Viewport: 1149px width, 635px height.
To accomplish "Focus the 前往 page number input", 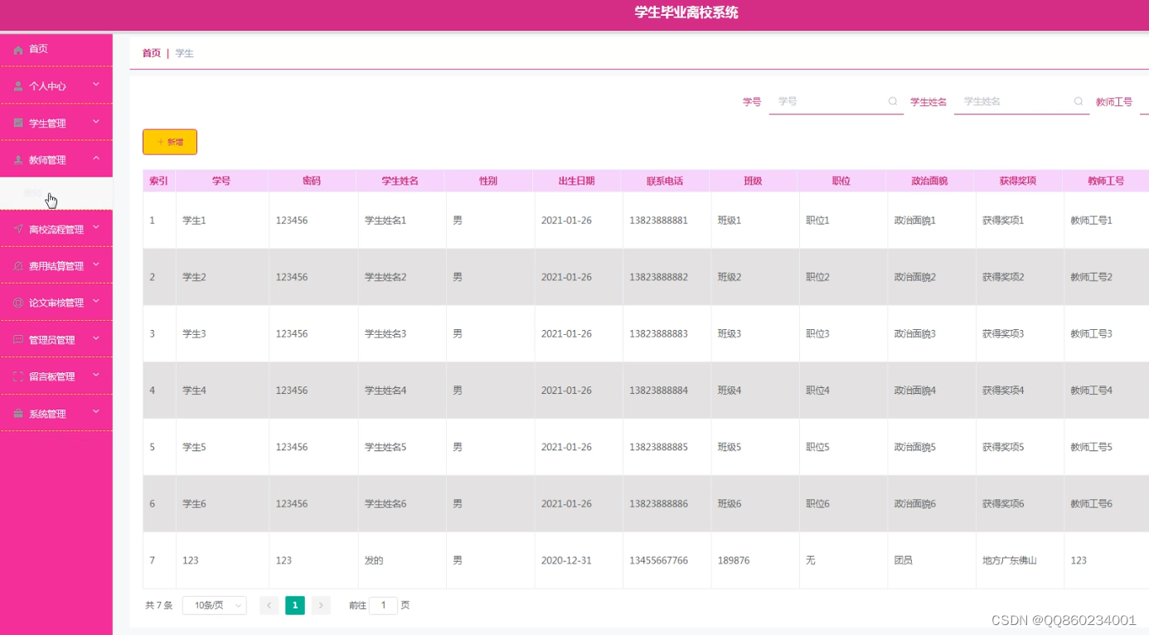I will point(383,605).
